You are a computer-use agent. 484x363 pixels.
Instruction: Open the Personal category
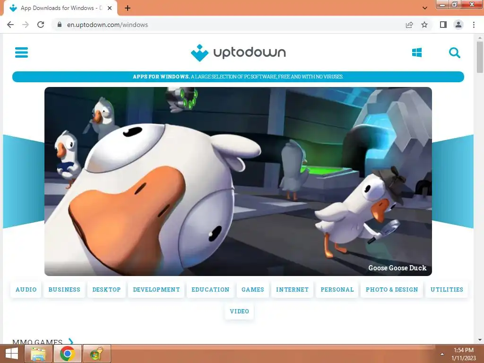[337, 290]
